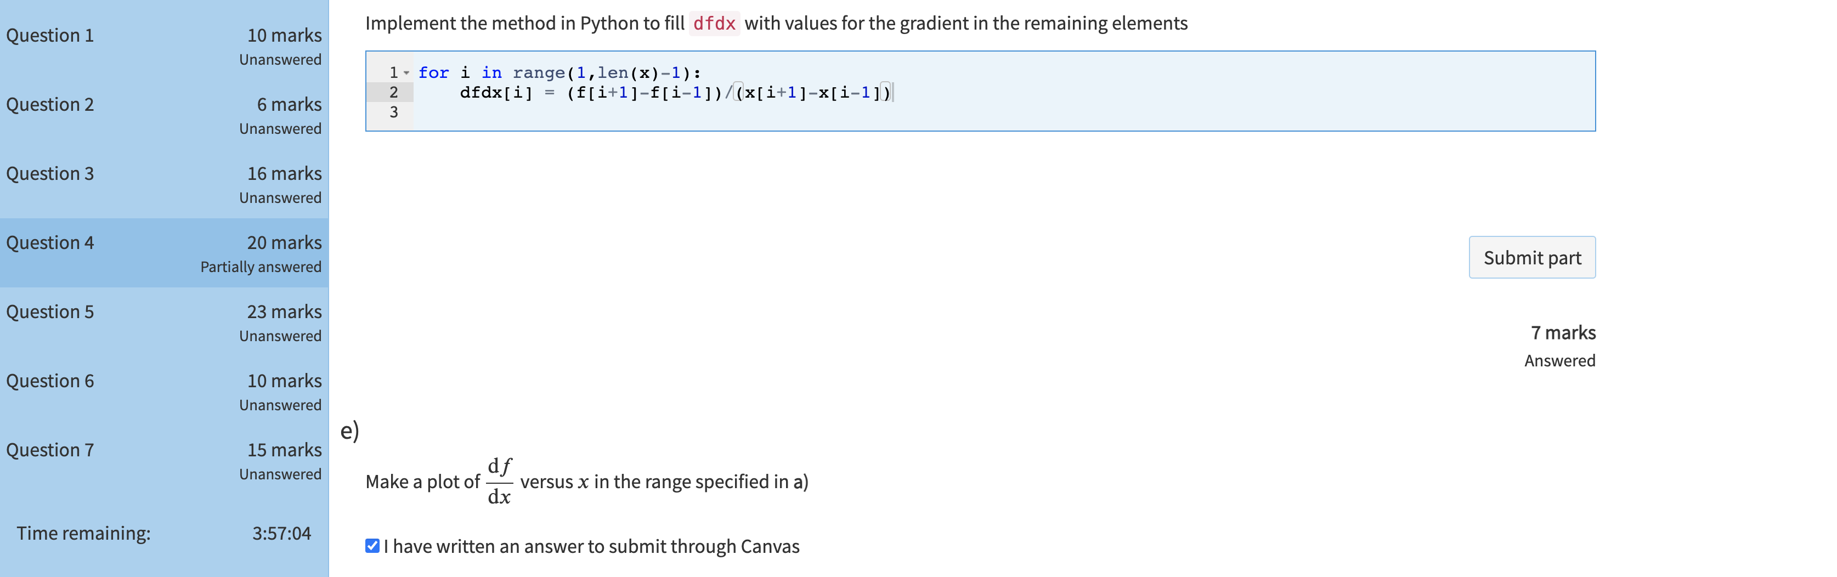Click the part e) heading label
1837x577 pixels.
point(349,431)
